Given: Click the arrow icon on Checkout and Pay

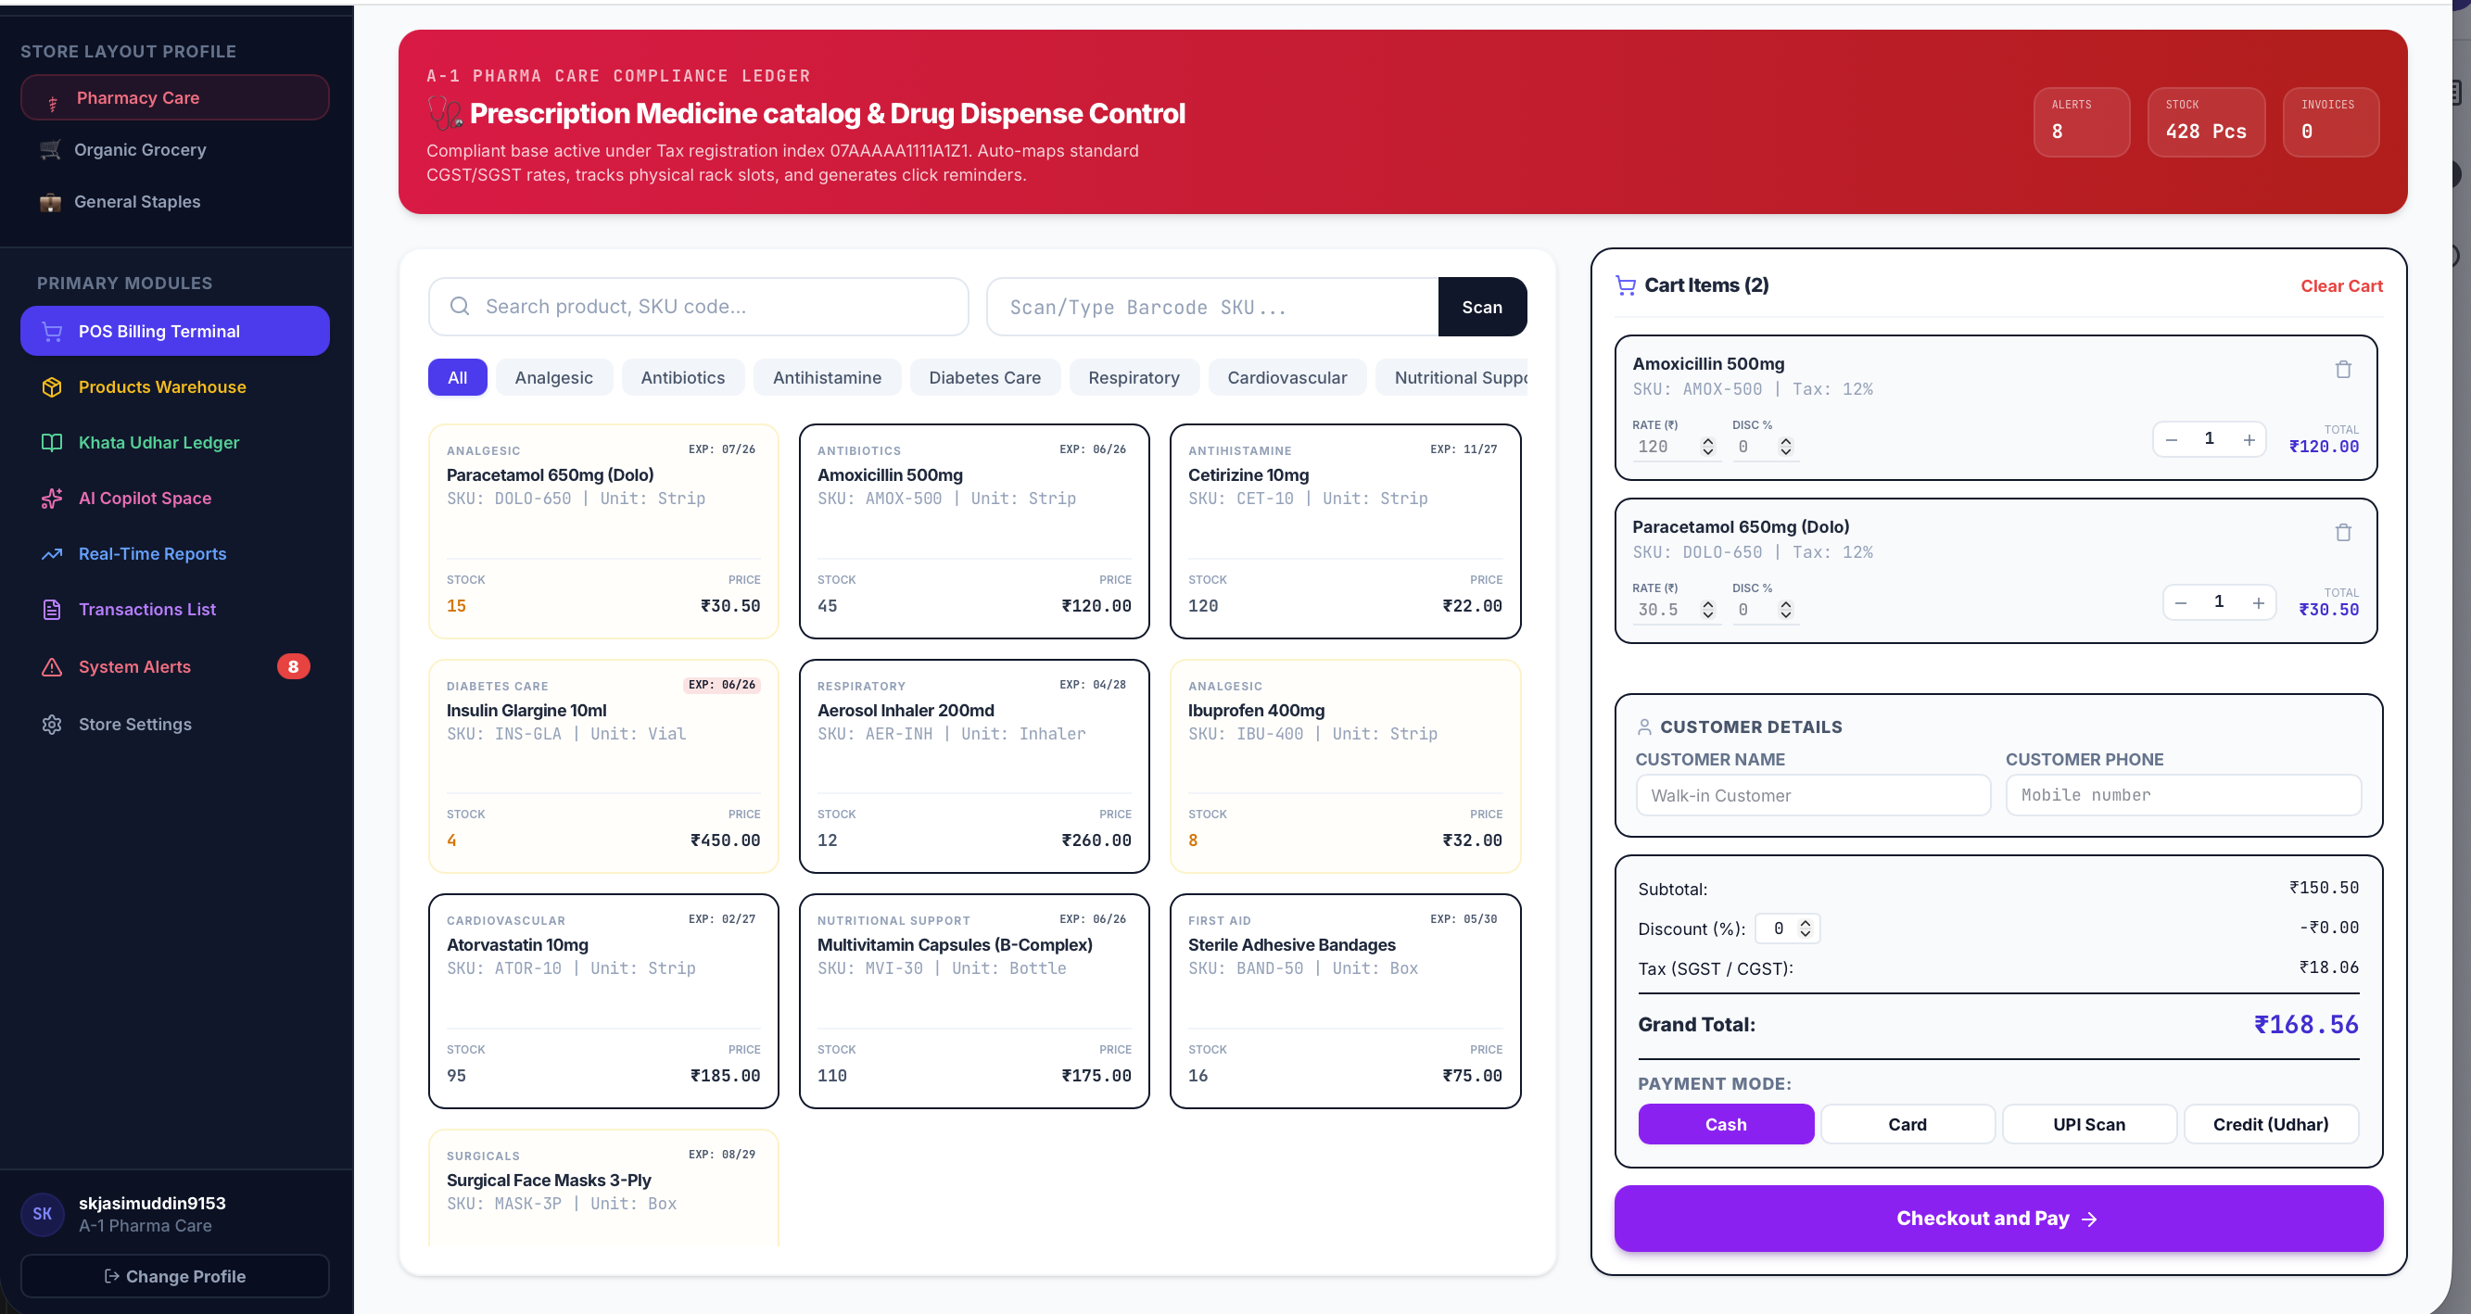Looking at the screenshot, I should point(2089,1219).
